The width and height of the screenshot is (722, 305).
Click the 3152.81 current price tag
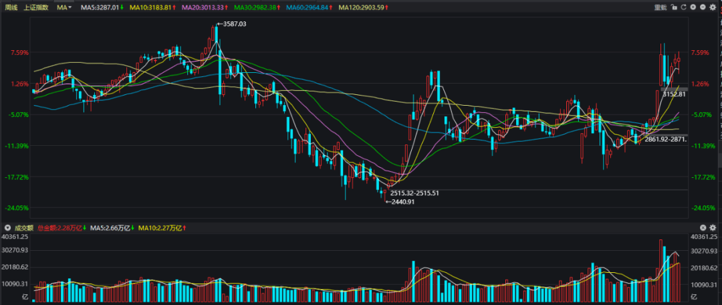(675, 94)
